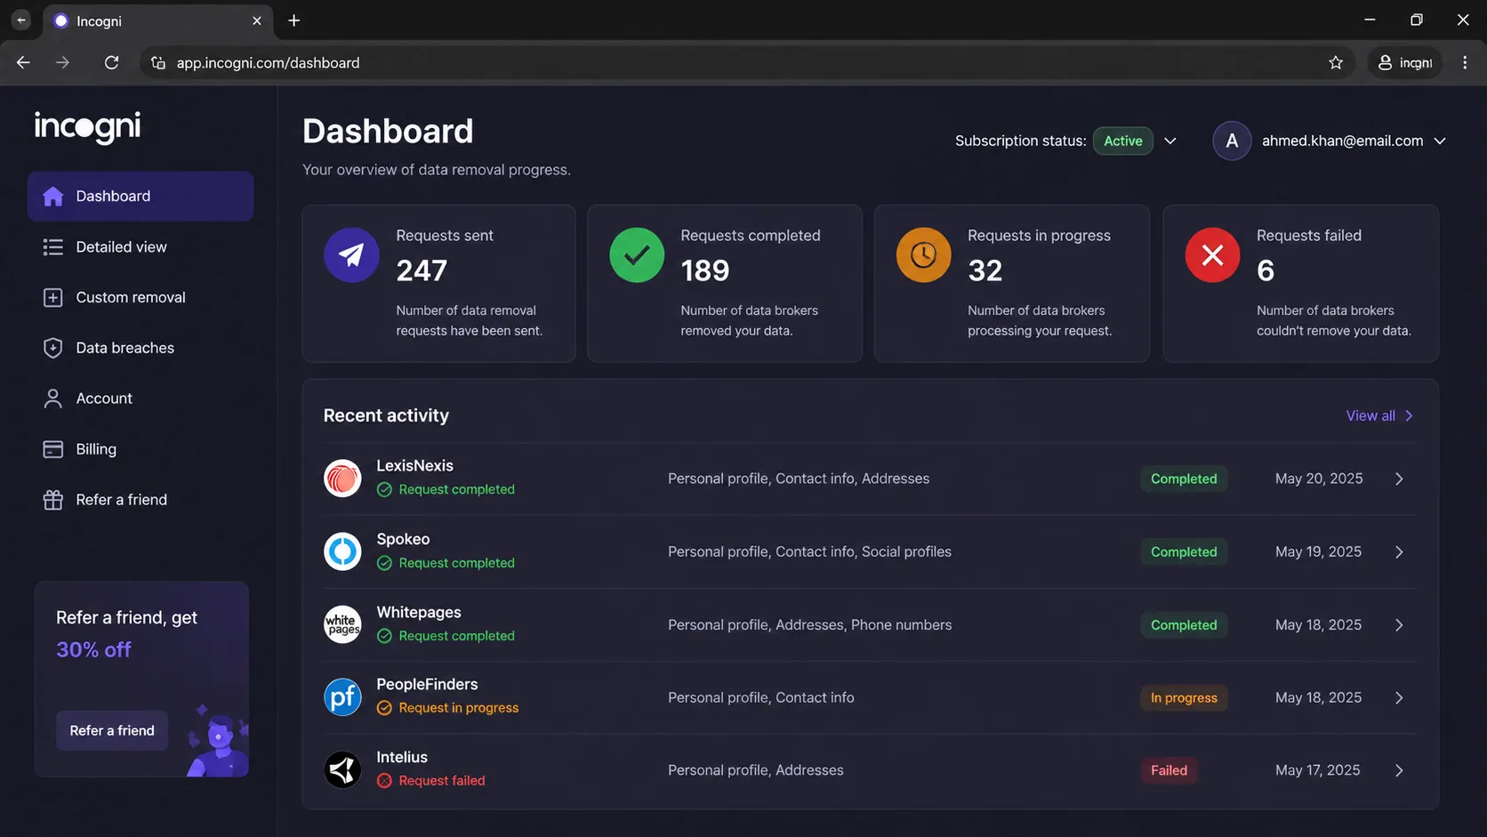Navigate to Data breaches
1487x837 pixels.
[x=141, y=349]
